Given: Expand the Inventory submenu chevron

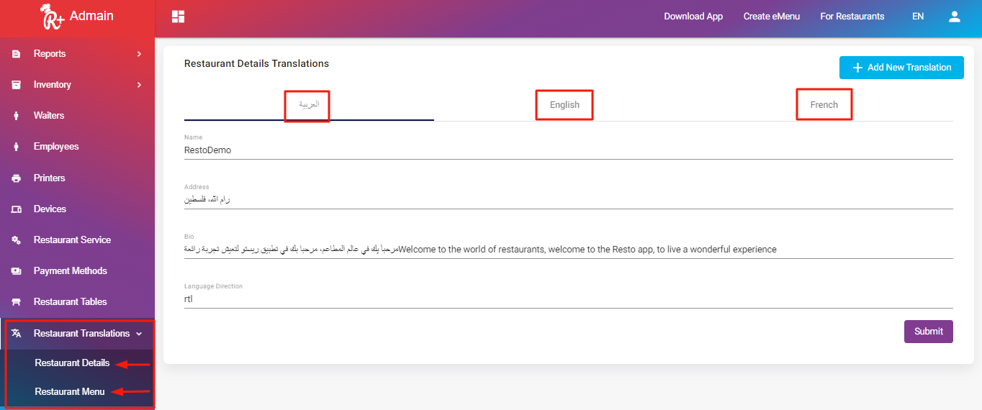Looking at the screenshot, I should (x=139, y=85).
